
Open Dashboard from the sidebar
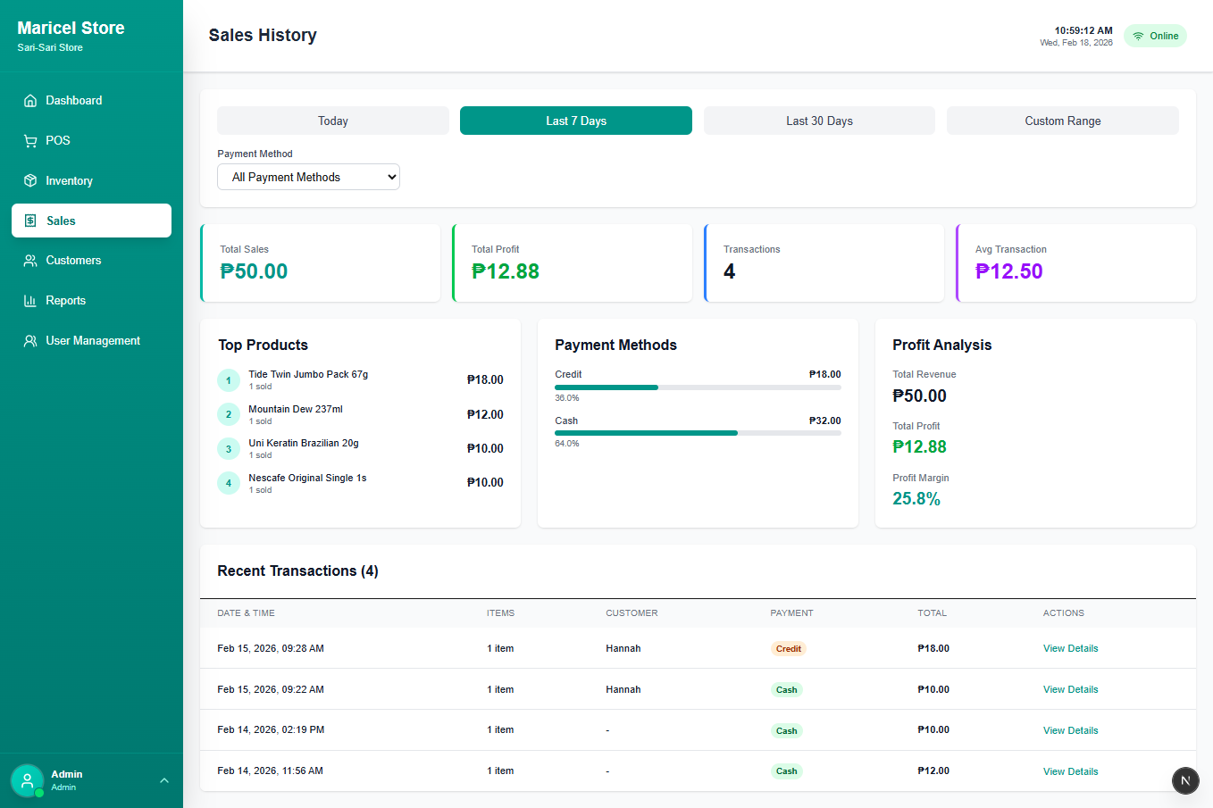[91, 101]
